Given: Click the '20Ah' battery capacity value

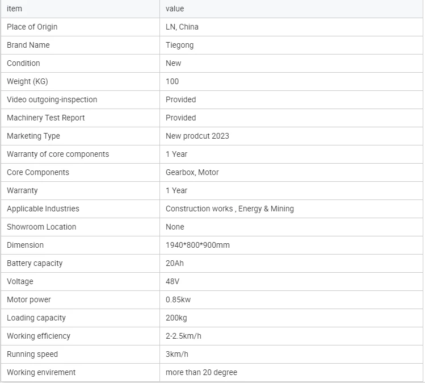Looking at the screenshot, I should (x=175, y=263).
